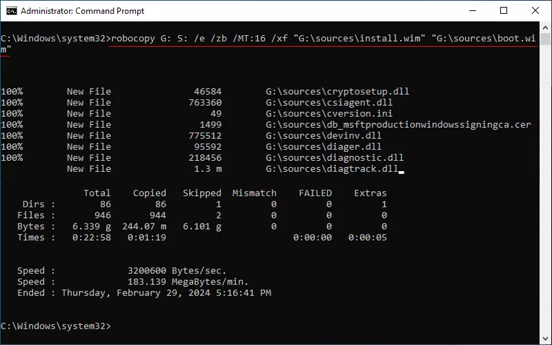Maximize the Command Prompt window
Screen dimensions: 552x345
504,10
